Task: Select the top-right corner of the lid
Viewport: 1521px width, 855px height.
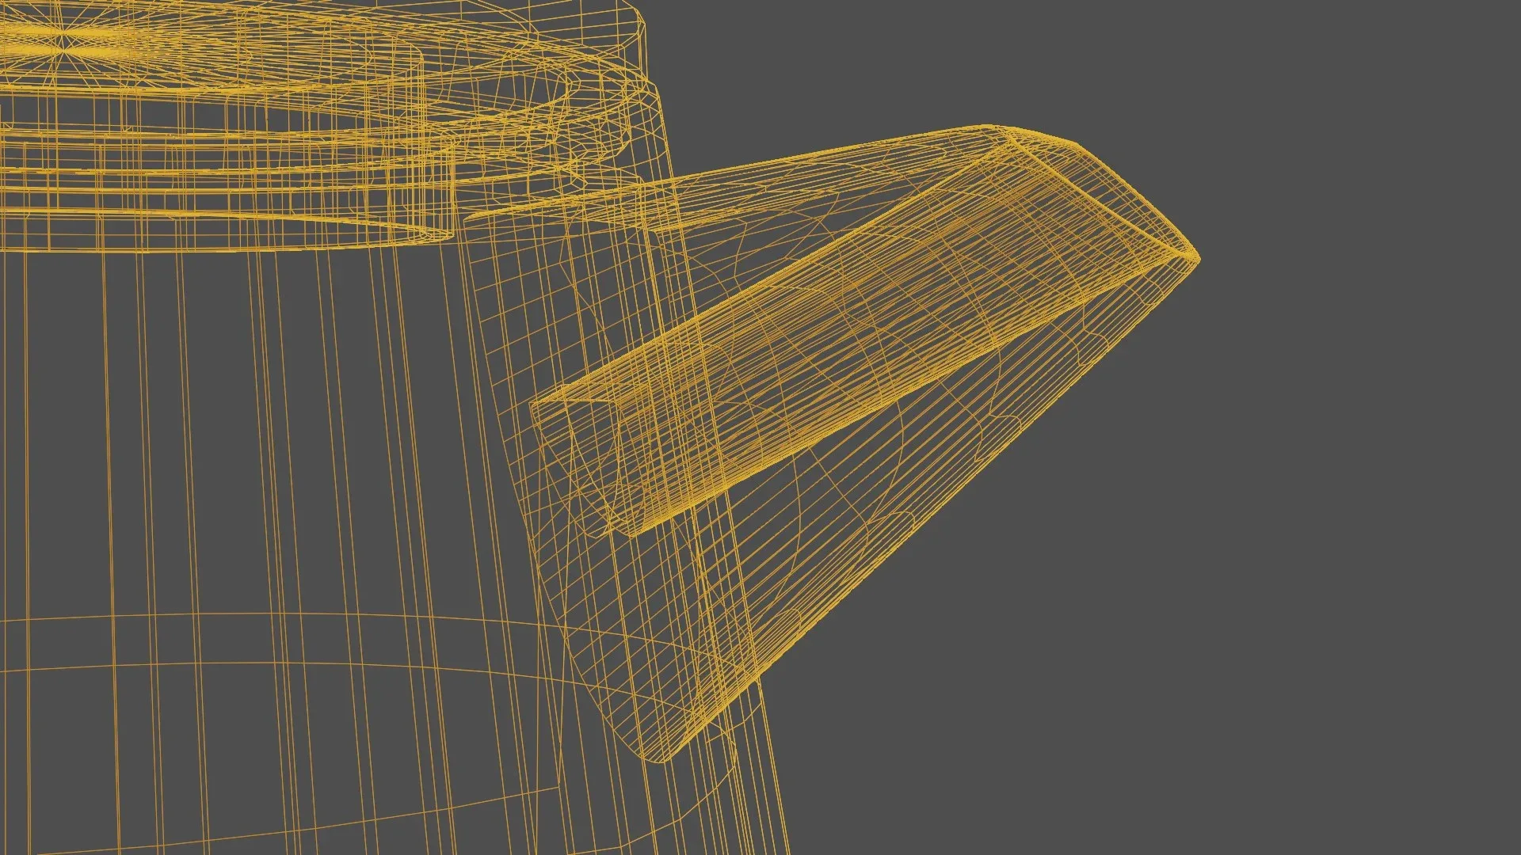Action: 646,24
